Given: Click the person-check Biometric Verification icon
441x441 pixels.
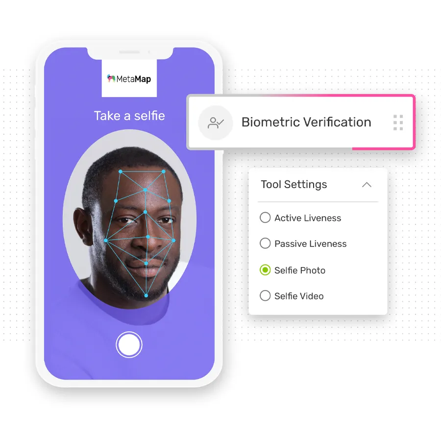Looking at the screenshot, I should click(216, 122).
